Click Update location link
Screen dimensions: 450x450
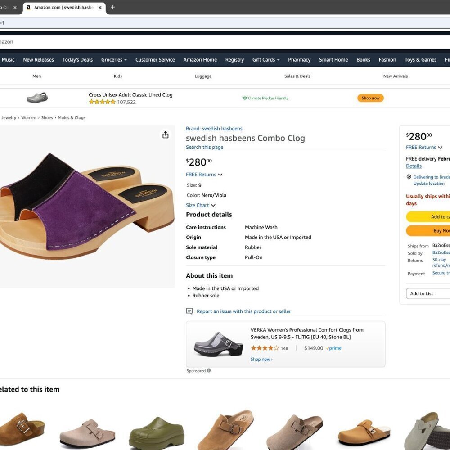[429, 184]
